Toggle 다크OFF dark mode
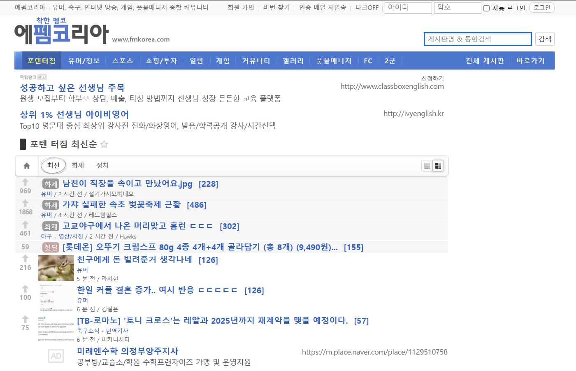576x371 pixels. click(x=367, y=7)
